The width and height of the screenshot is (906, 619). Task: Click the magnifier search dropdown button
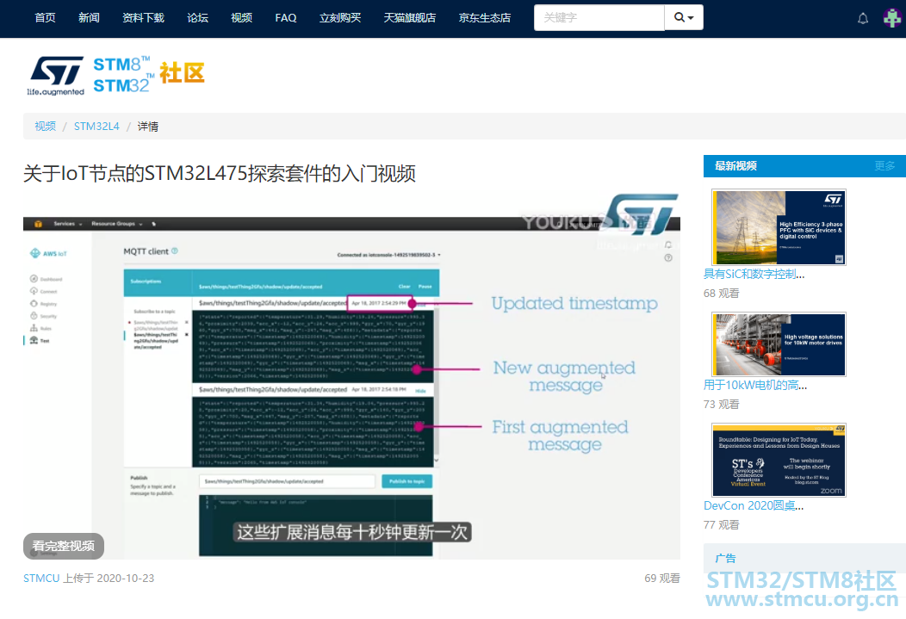[684, 17]
